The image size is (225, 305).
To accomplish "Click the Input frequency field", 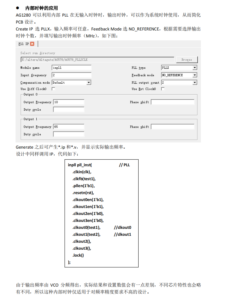I will [x=71, y=75].
